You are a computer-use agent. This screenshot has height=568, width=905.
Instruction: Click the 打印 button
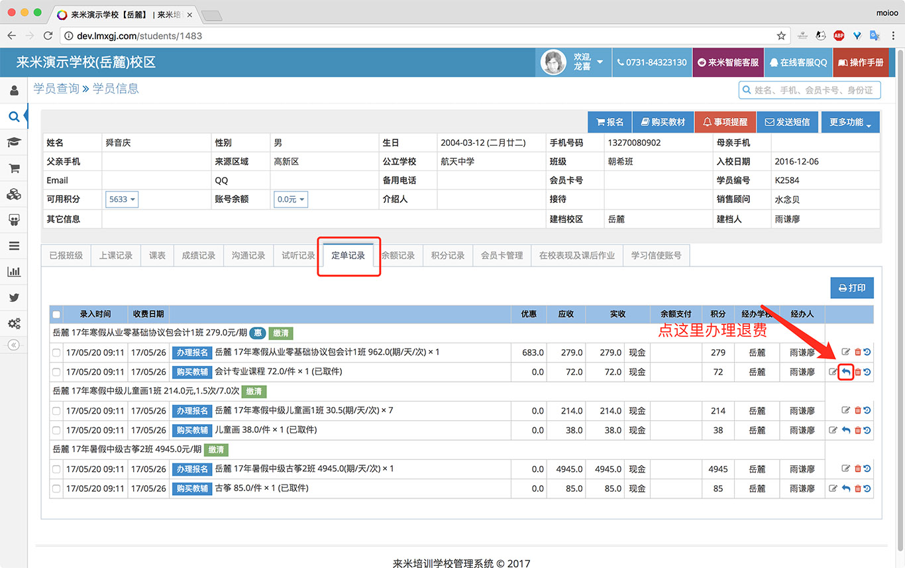click(852, 288)
